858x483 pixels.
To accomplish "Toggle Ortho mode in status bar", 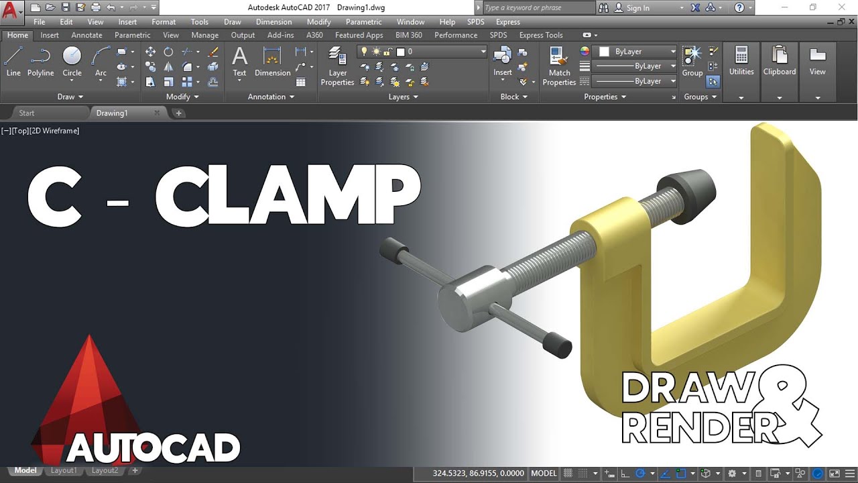I will click(625, 474).
